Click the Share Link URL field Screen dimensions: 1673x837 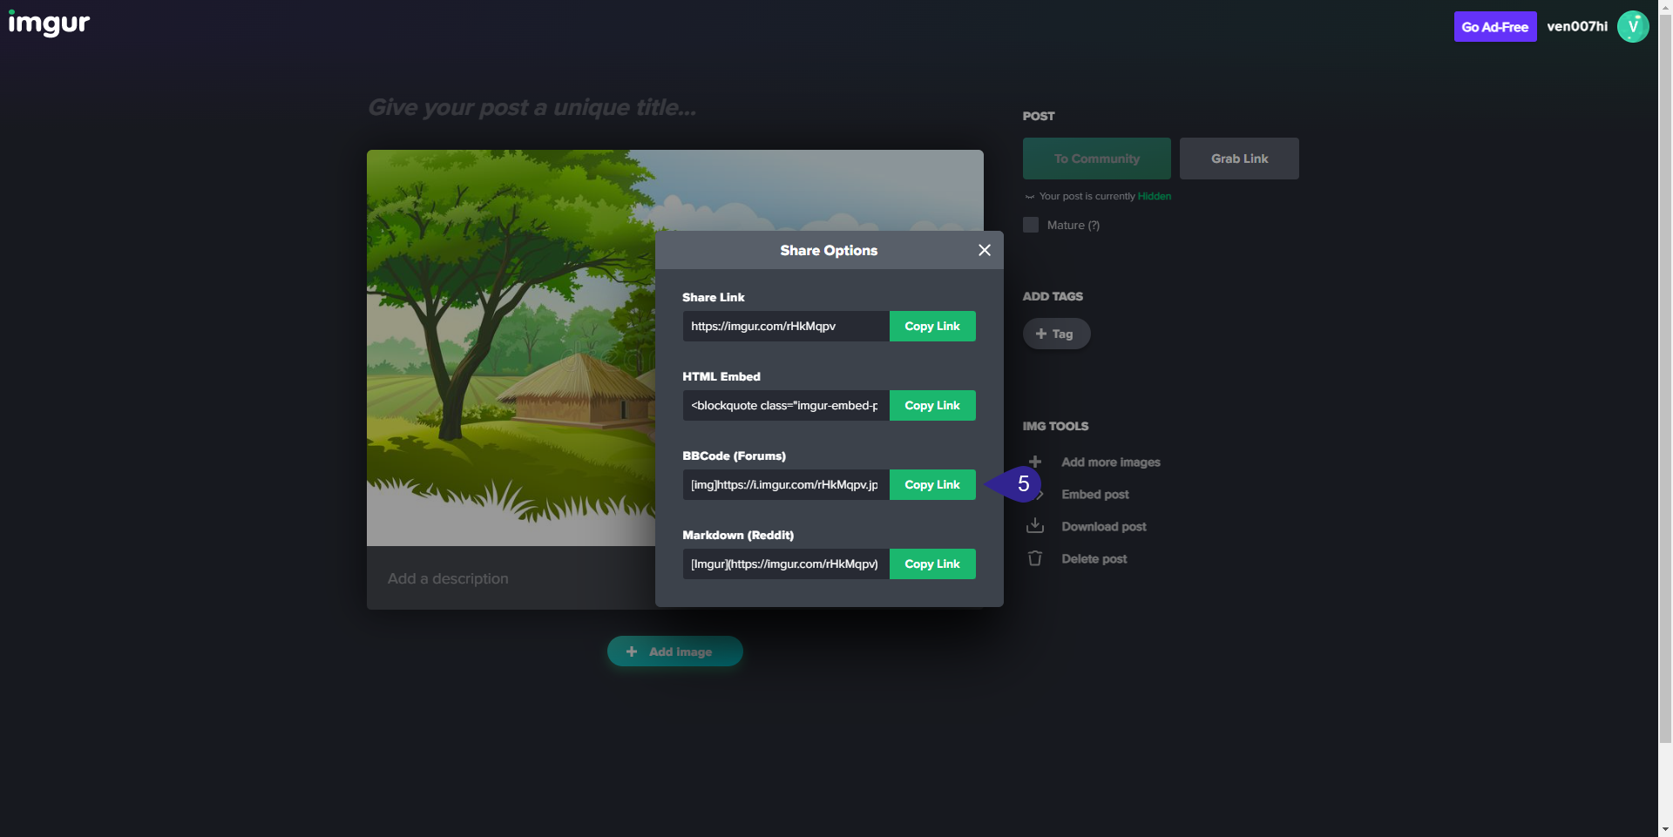[784, 326]
